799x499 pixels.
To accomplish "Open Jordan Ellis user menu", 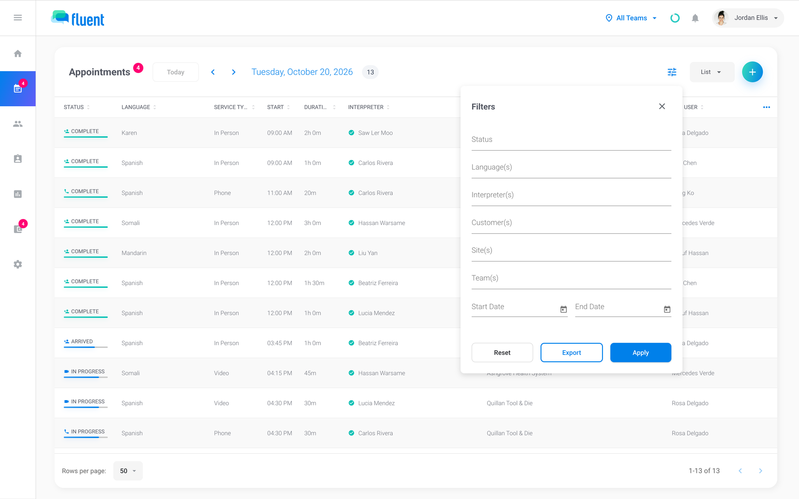I will tap(748, 18).
